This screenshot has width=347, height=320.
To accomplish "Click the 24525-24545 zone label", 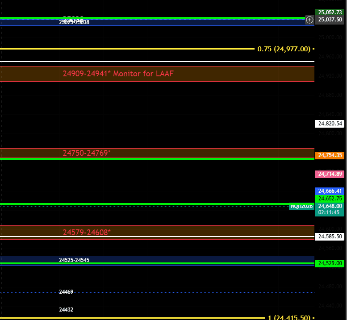I will (74, 260).
